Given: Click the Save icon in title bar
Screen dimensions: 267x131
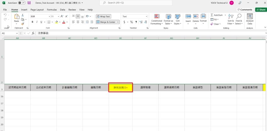Looking at the screenshot, I should click(x=29, y=3).
